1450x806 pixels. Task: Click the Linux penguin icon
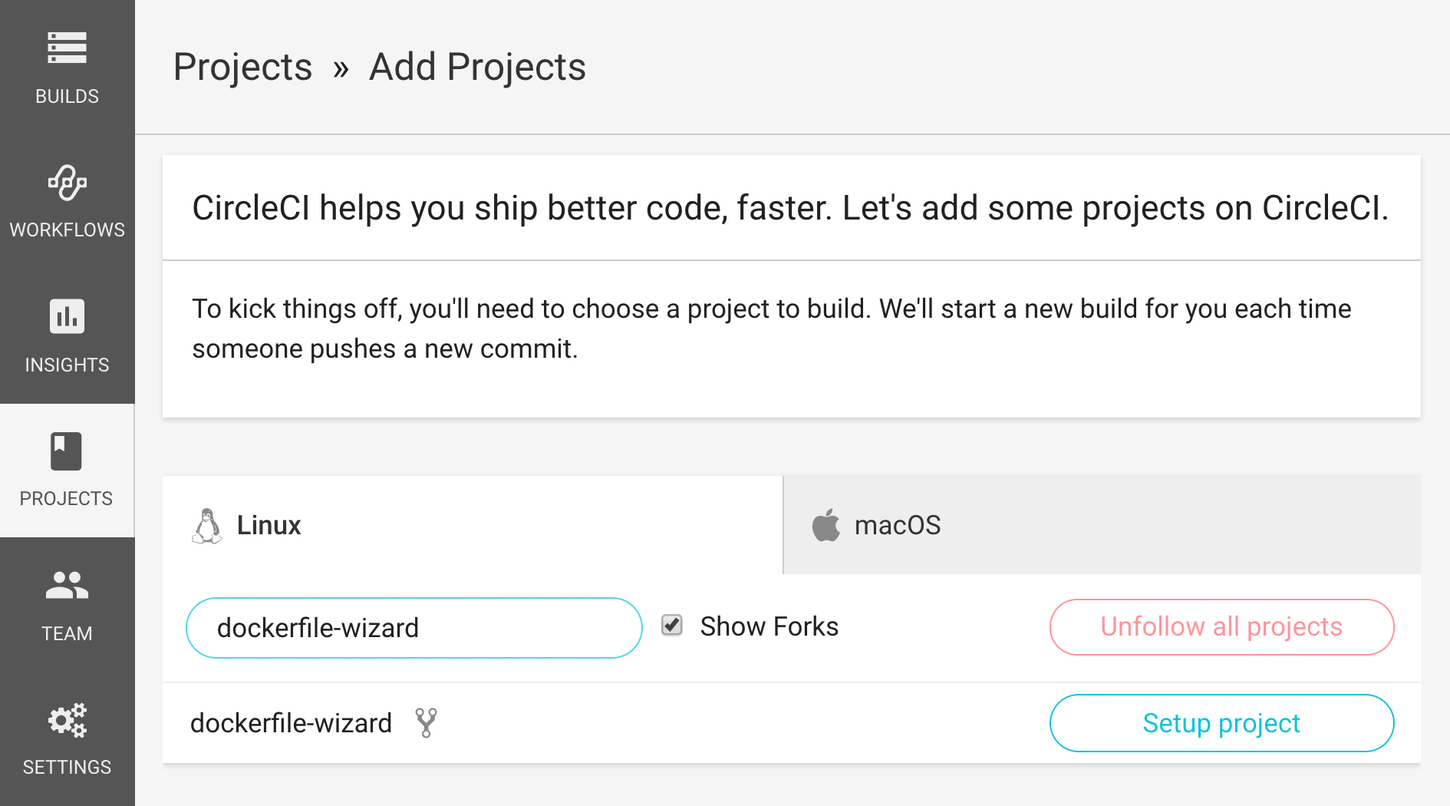206,526
